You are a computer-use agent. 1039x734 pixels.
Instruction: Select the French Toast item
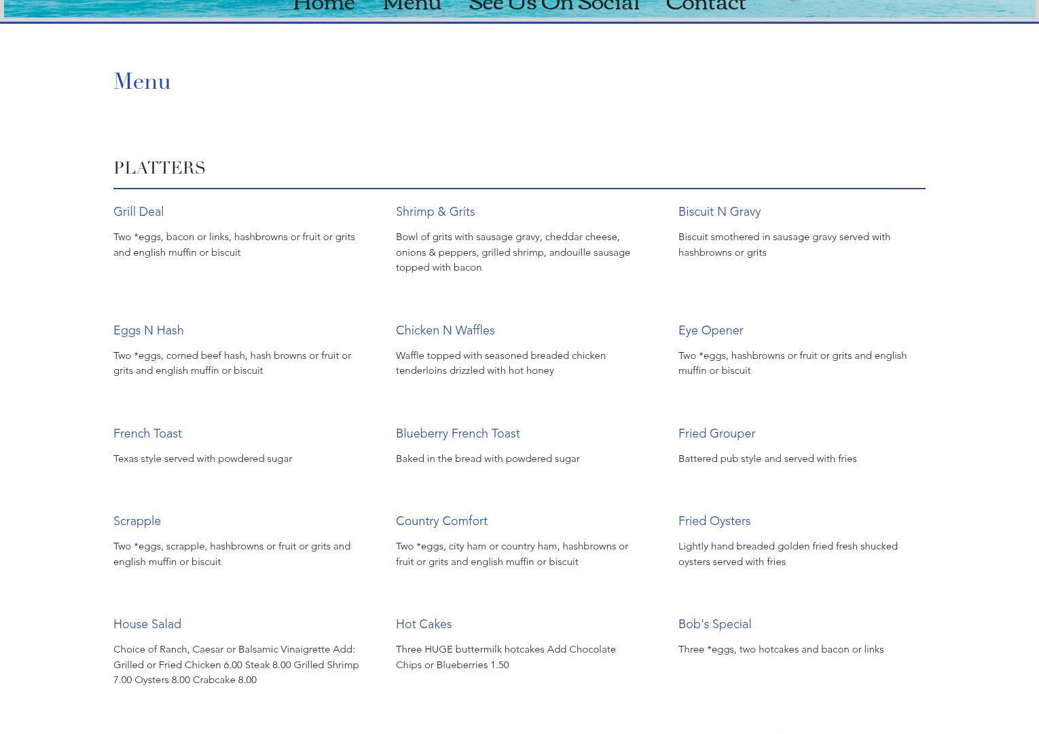pyautogui.click(x=147, y=433)
